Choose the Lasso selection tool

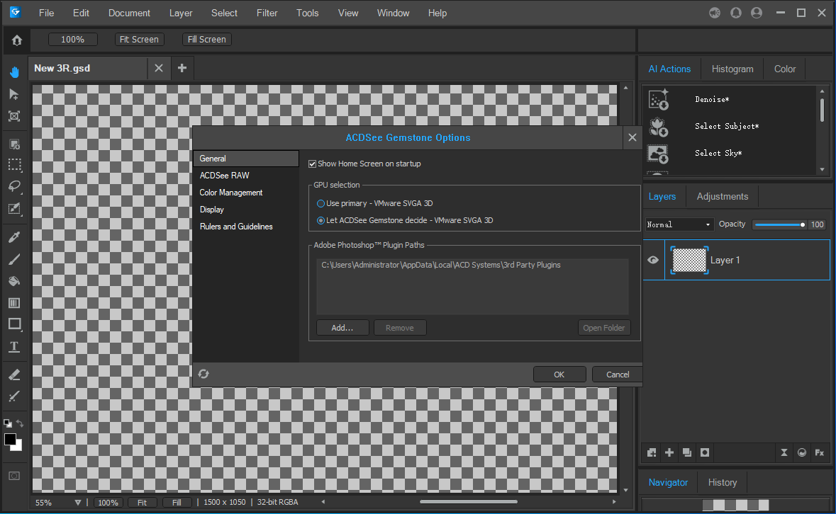14,187
